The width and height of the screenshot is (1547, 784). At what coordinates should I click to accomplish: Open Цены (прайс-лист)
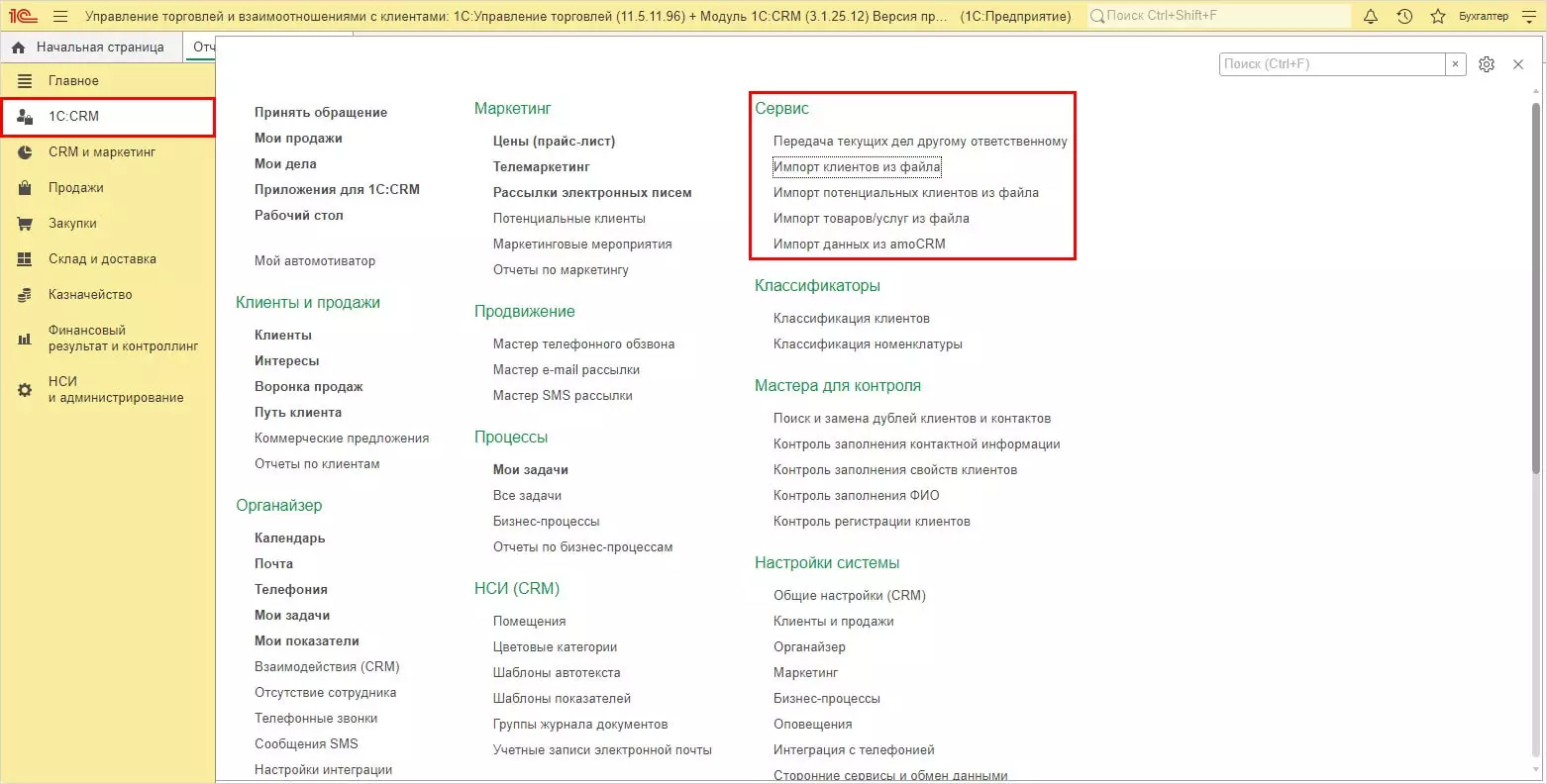pyautogui.click(x=554, y=142)
